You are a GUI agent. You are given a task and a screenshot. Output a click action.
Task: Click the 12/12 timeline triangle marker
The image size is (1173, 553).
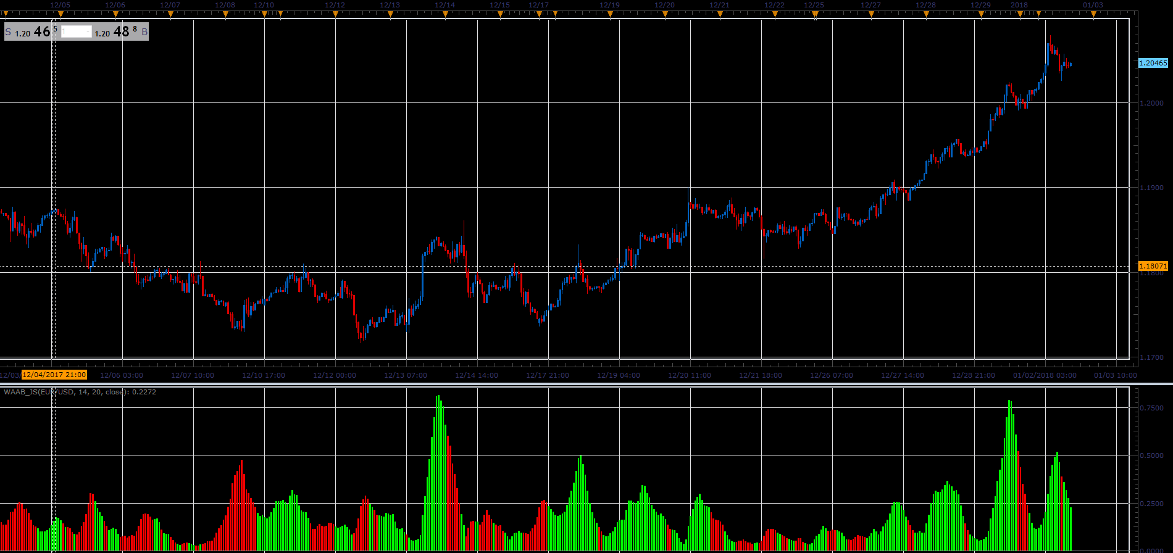click(335, 13)
